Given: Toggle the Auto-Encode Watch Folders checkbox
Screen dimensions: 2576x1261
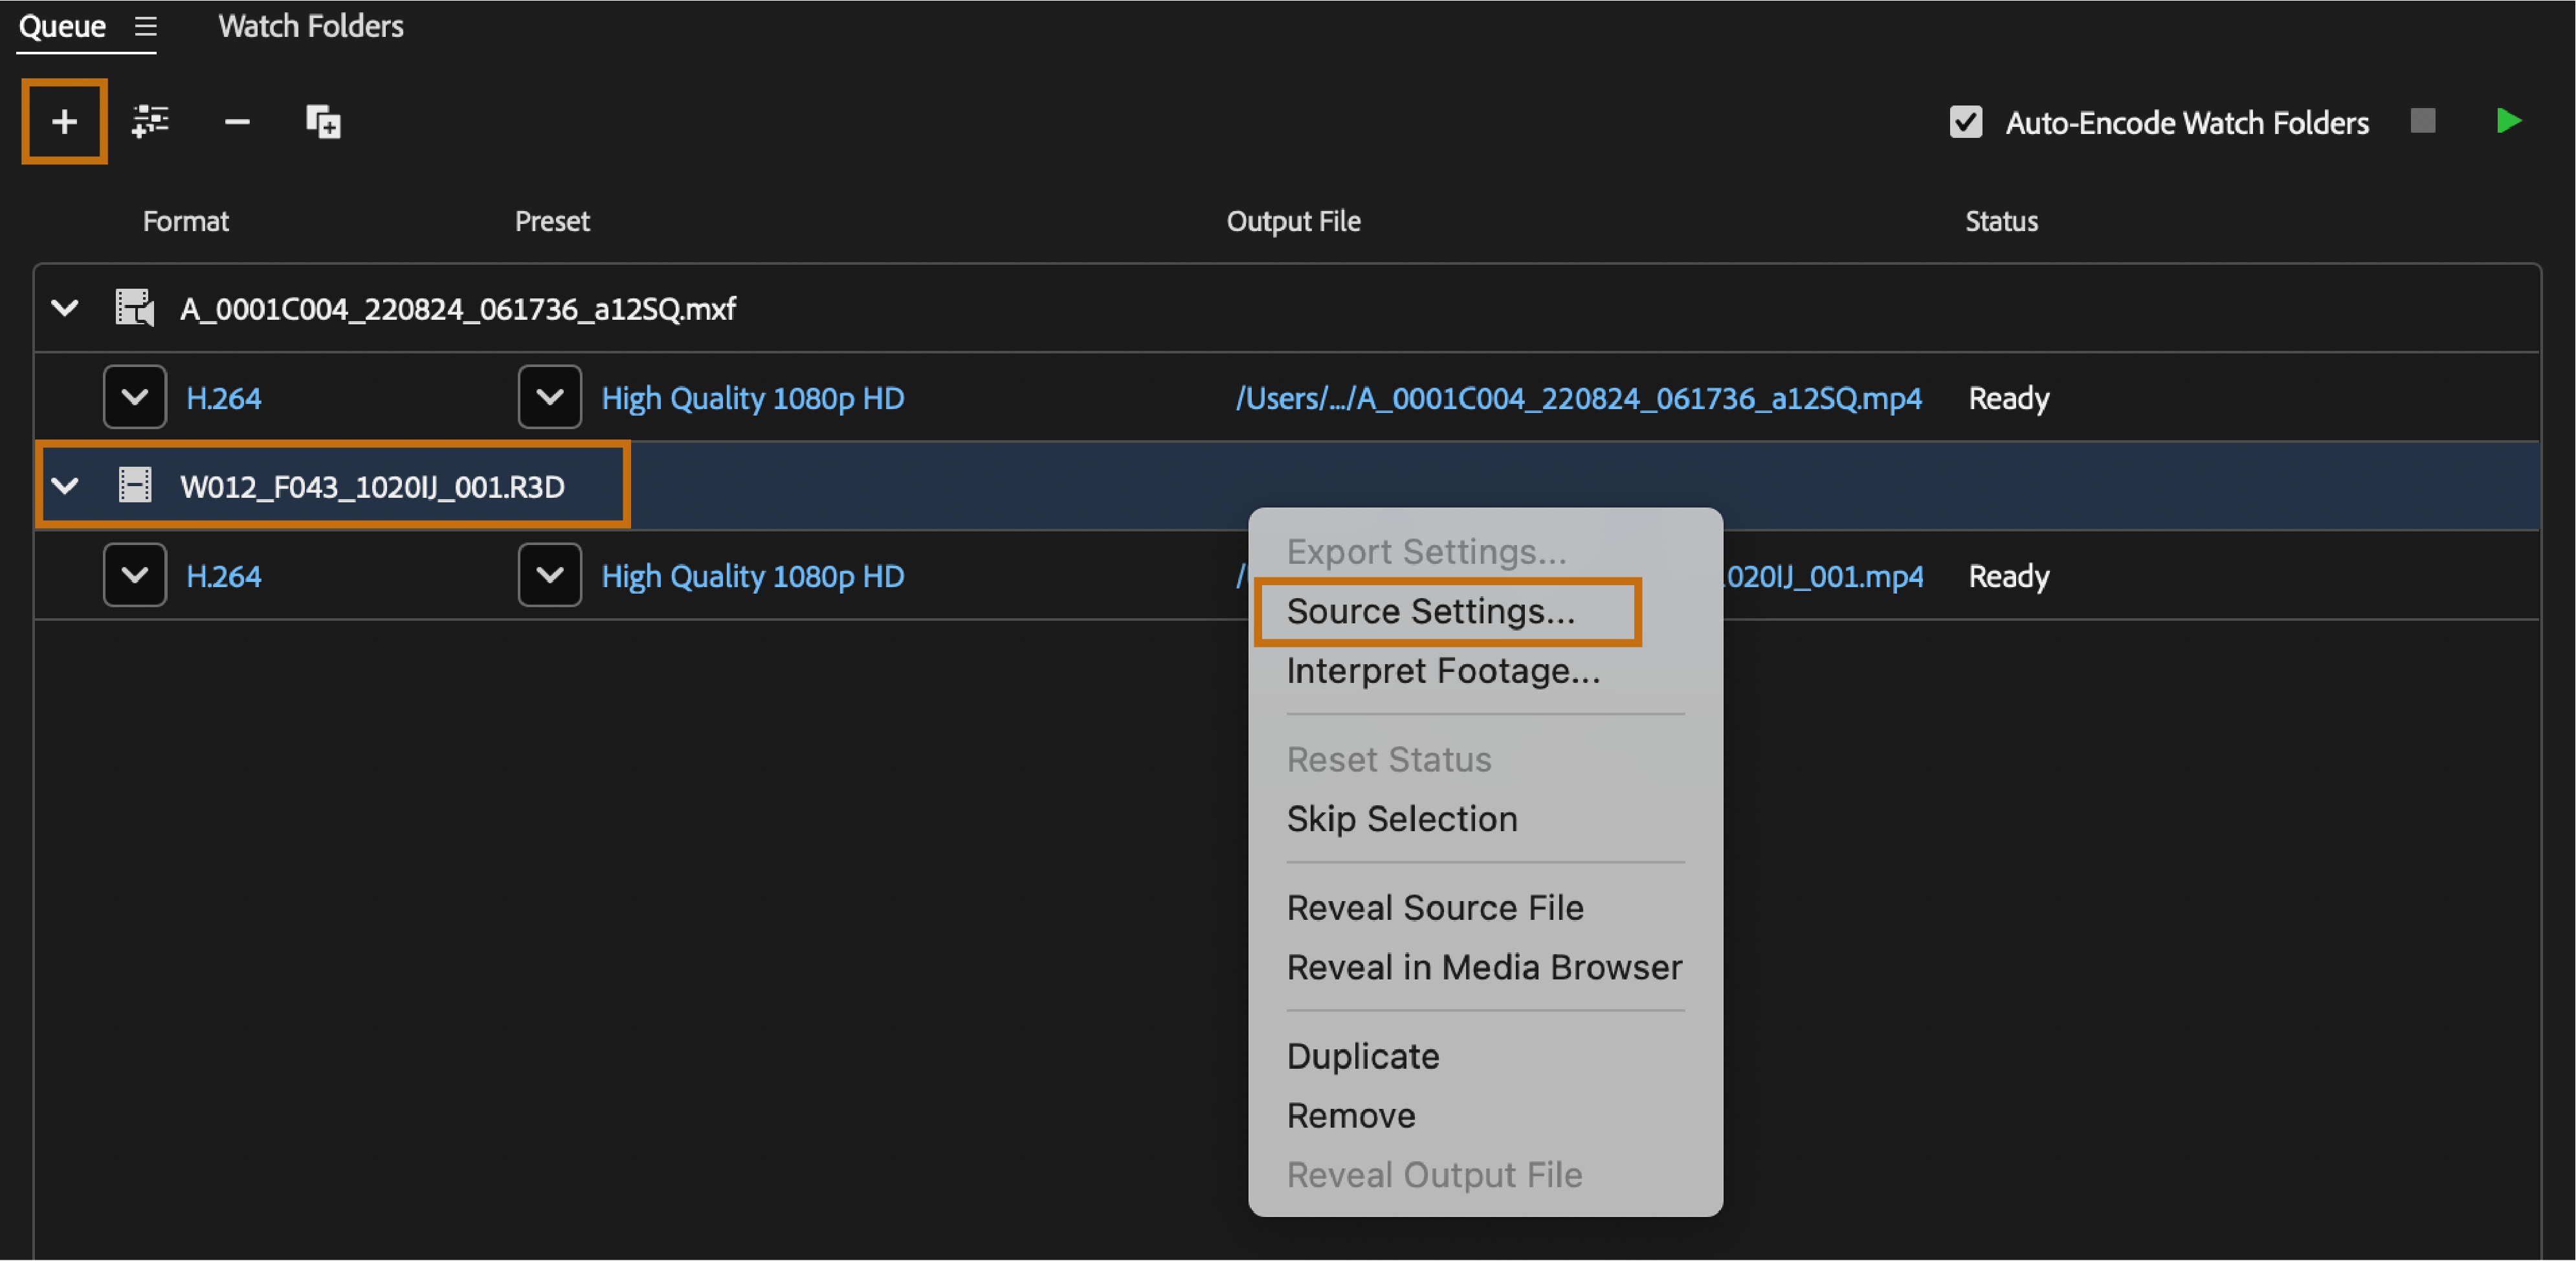Looking at the screenshot, I should [x=1965, y=122].
